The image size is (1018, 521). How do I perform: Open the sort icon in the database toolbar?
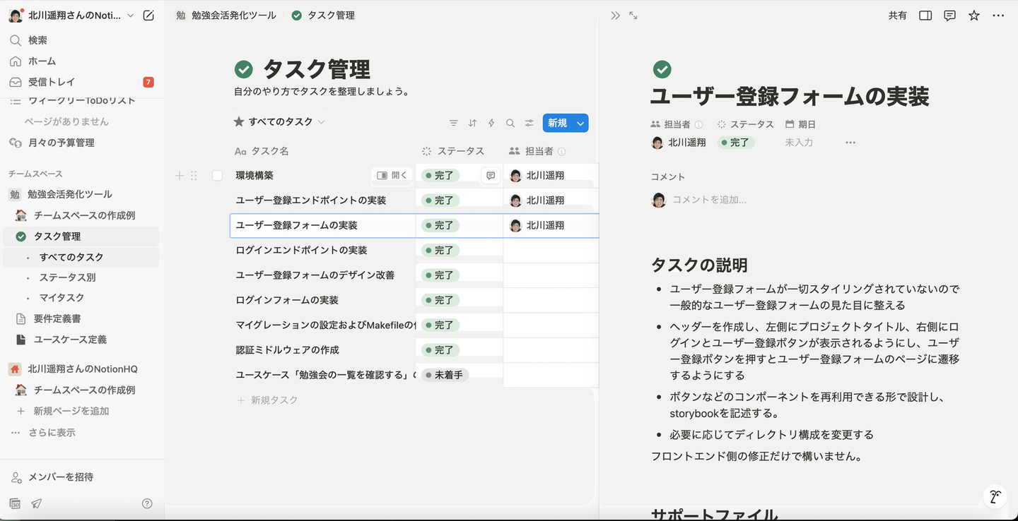pyautogui.click(x=473, y=123)
